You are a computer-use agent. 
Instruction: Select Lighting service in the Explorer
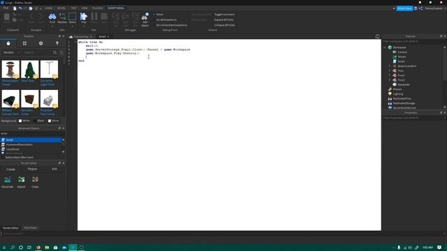398,94
